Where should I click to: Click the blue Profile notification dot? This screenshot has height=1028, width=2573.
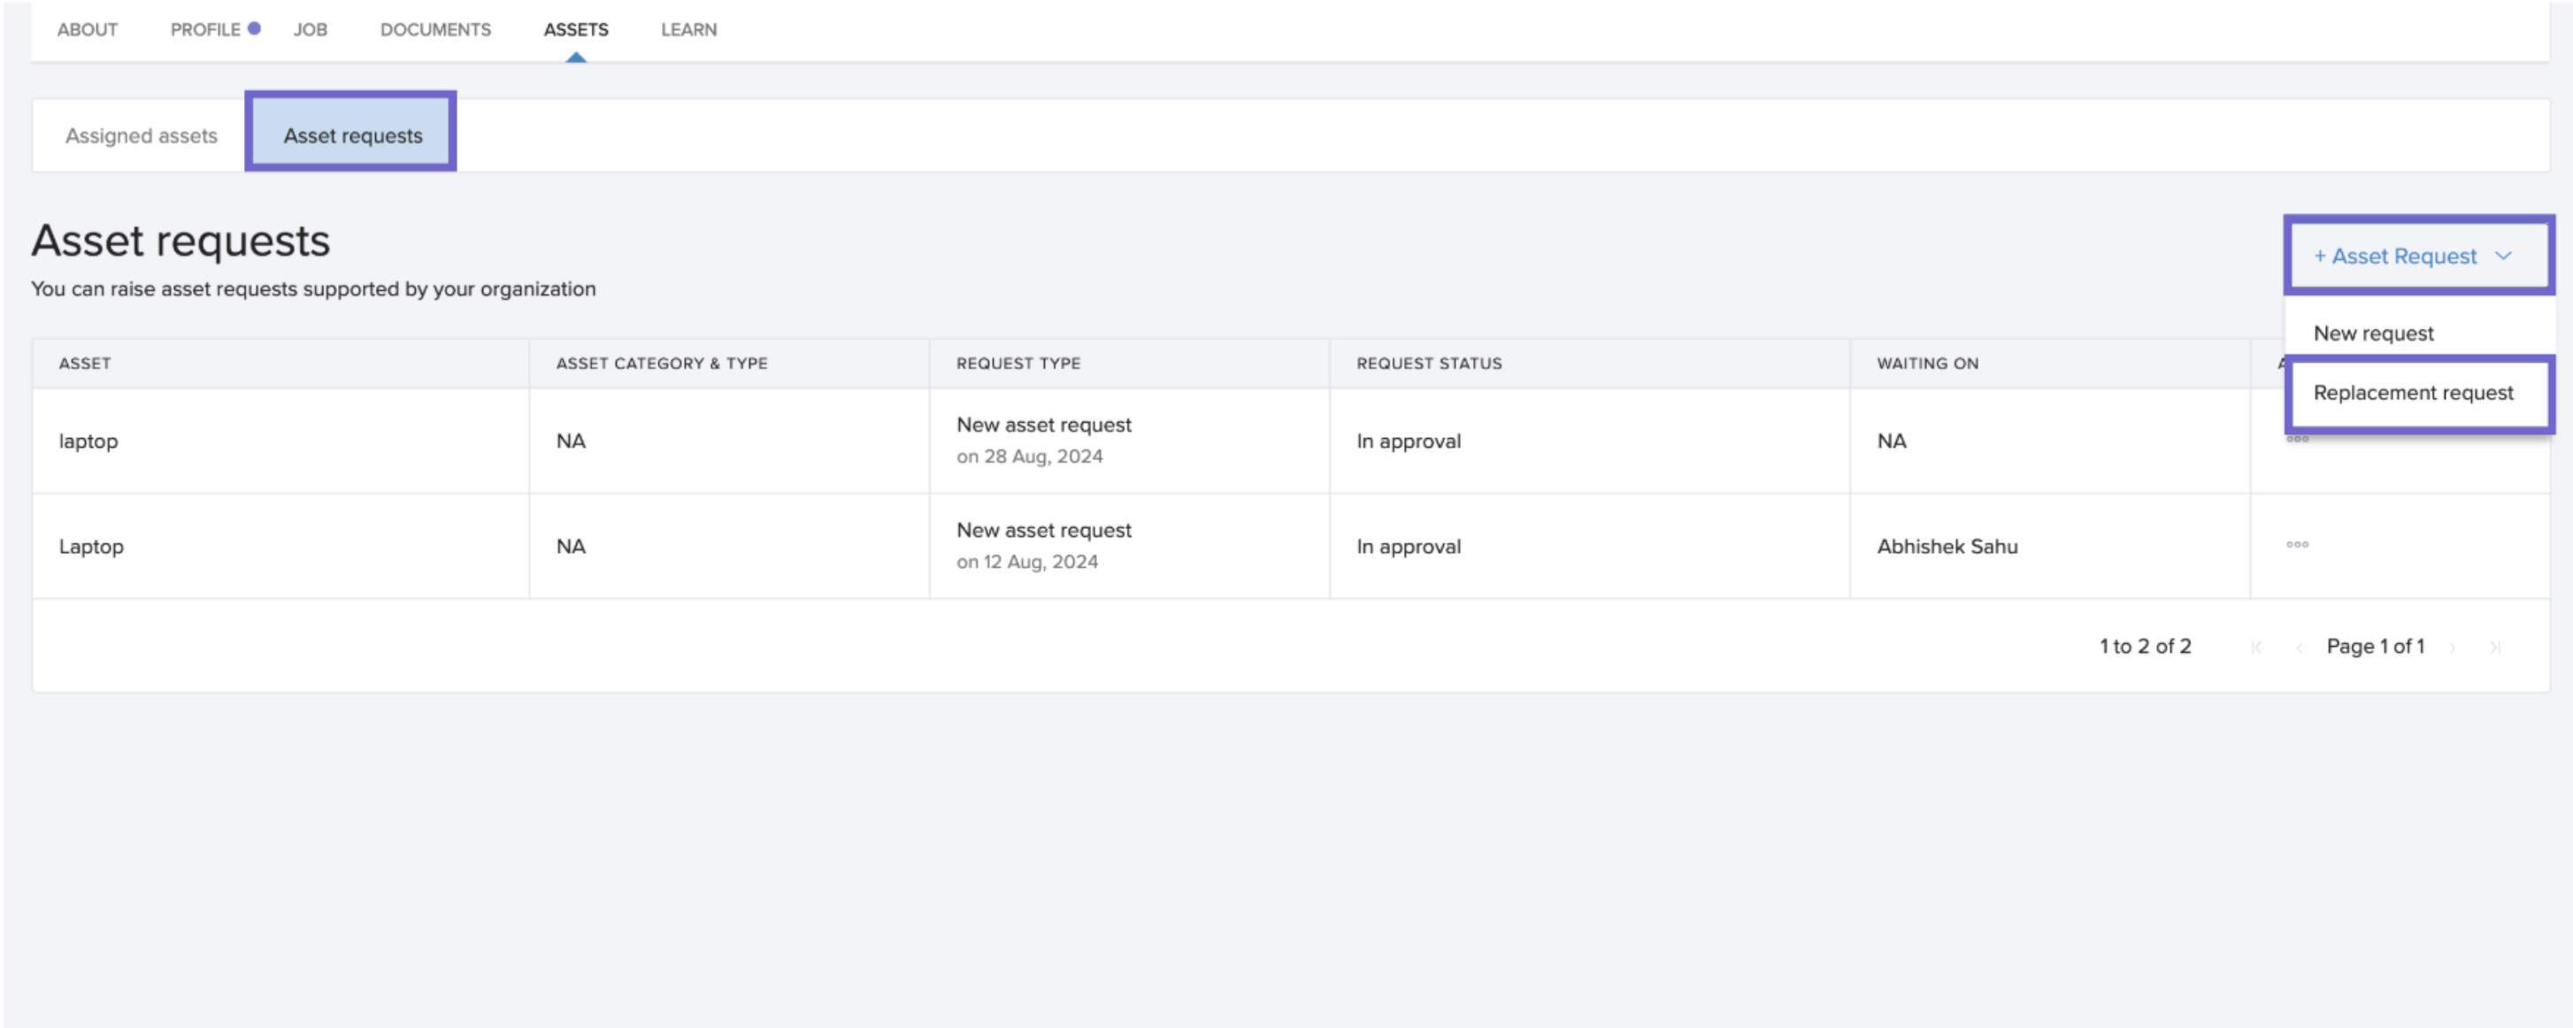254,29
